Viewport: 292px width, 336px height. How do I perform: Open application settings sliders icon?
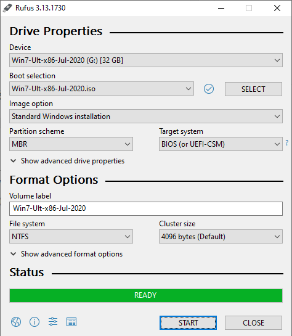click(x=53, y=322)
